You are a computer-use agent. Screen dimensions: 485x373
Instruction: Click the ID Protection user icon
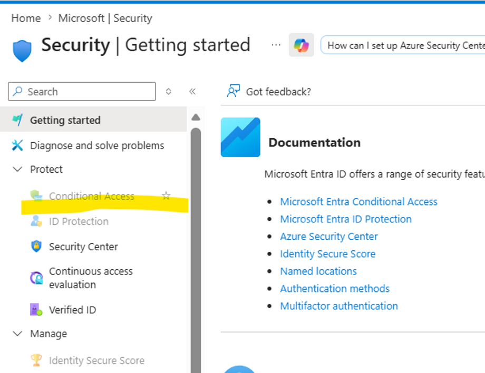pyautogui.click(x=36, y=221)
